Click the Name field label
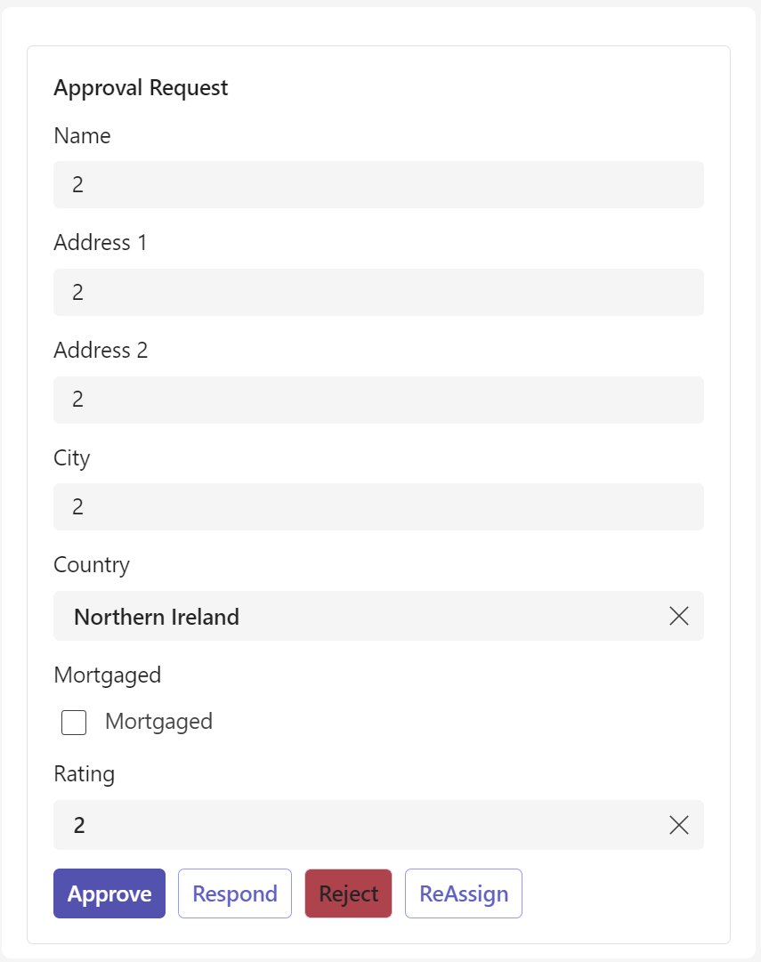The width and height of the screenshot is (761, 962). [82, 136]
